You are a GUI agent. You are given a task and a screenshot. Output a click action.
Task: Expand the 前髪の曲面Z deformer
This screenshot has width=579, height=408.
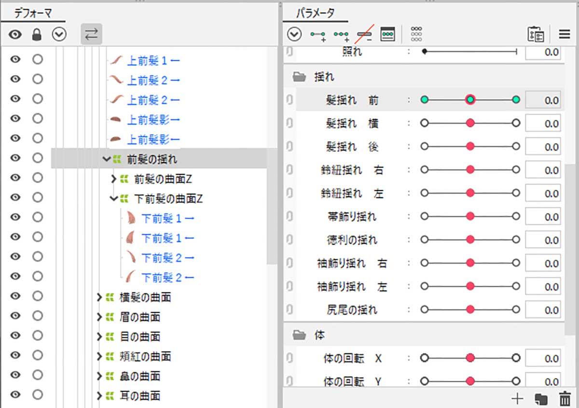114,179
